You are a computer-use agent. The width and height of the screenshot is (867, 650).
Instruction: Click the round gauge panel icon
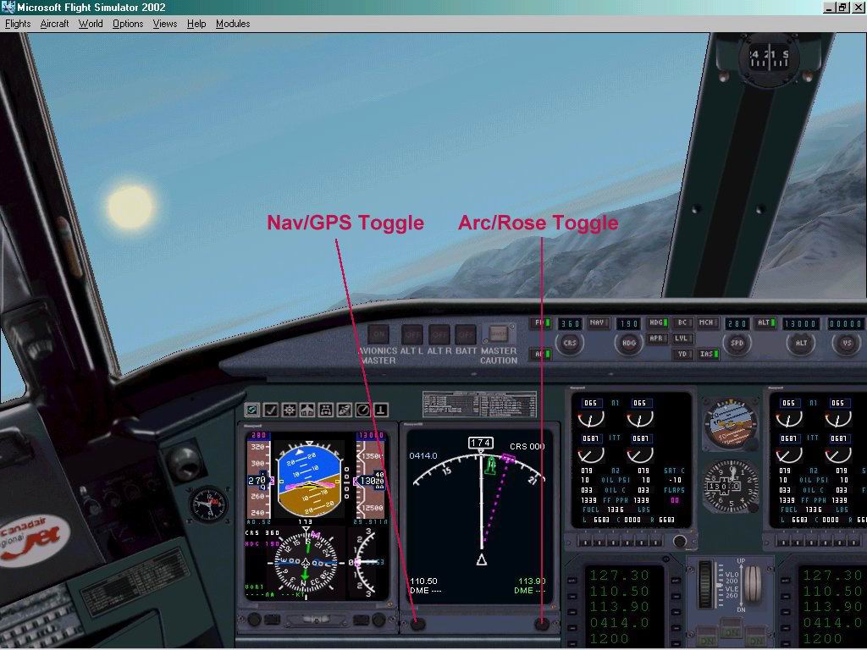[362, 410]
